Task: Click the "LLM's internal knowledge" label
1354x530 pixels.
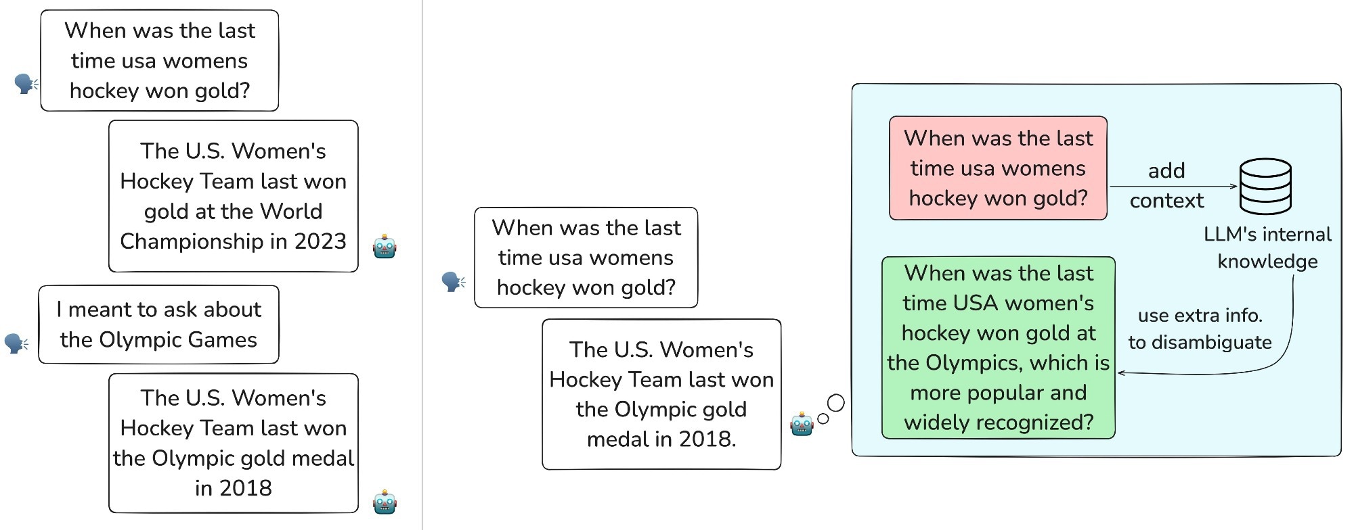Action: pos(1267,247)
